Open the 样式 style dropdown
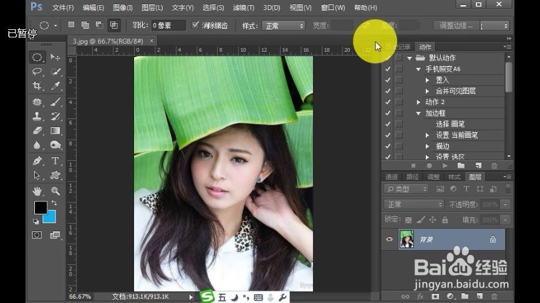This screenshot has width=540, height=303. (x=284, y=26)
